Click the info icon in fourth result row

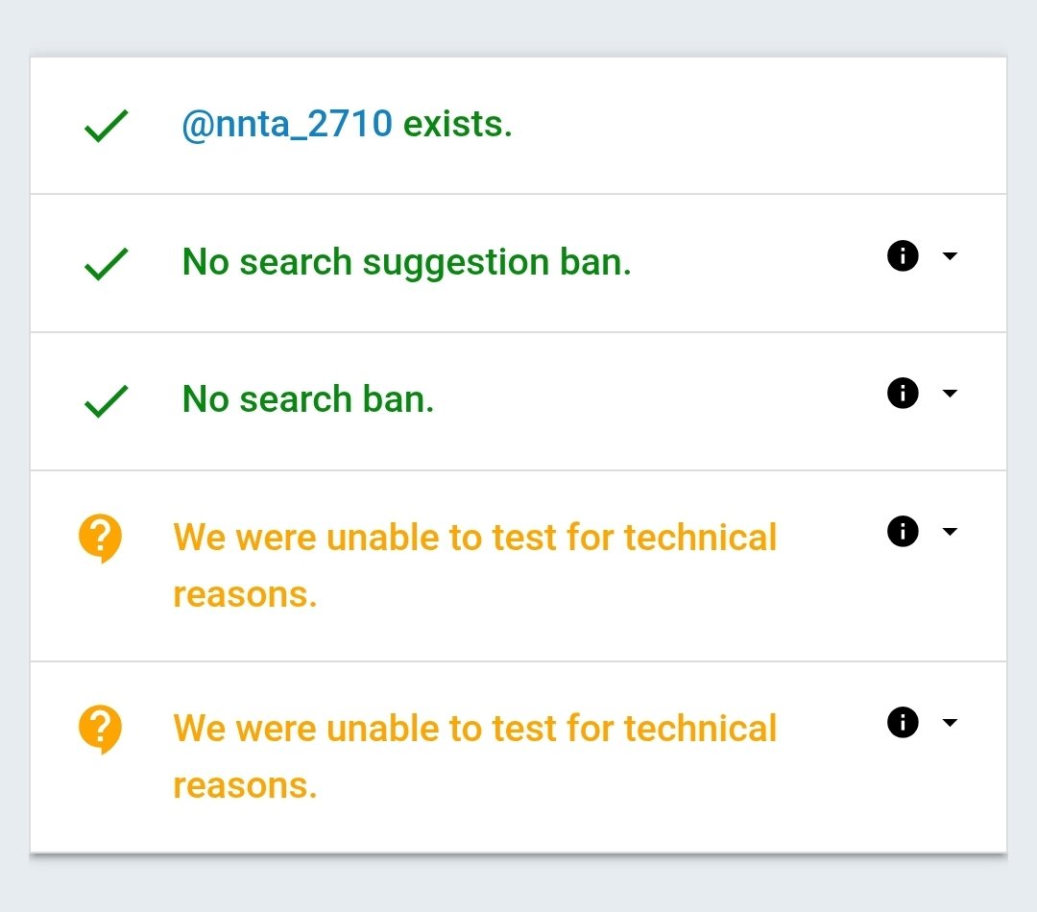click(x=903, y=531)
